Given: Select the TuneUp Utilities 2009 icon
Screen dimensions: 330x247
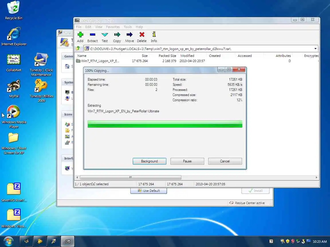Looking at the screenshot, I should 41,91.
